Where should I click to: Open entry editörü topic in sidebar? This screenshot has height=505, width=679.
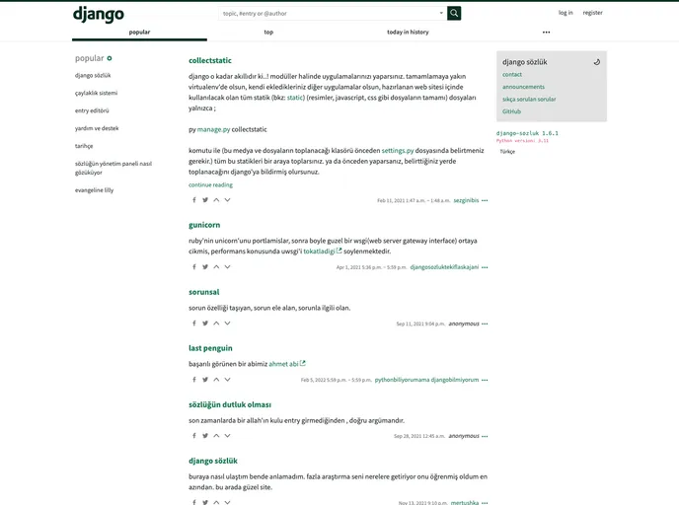point(92,110)
